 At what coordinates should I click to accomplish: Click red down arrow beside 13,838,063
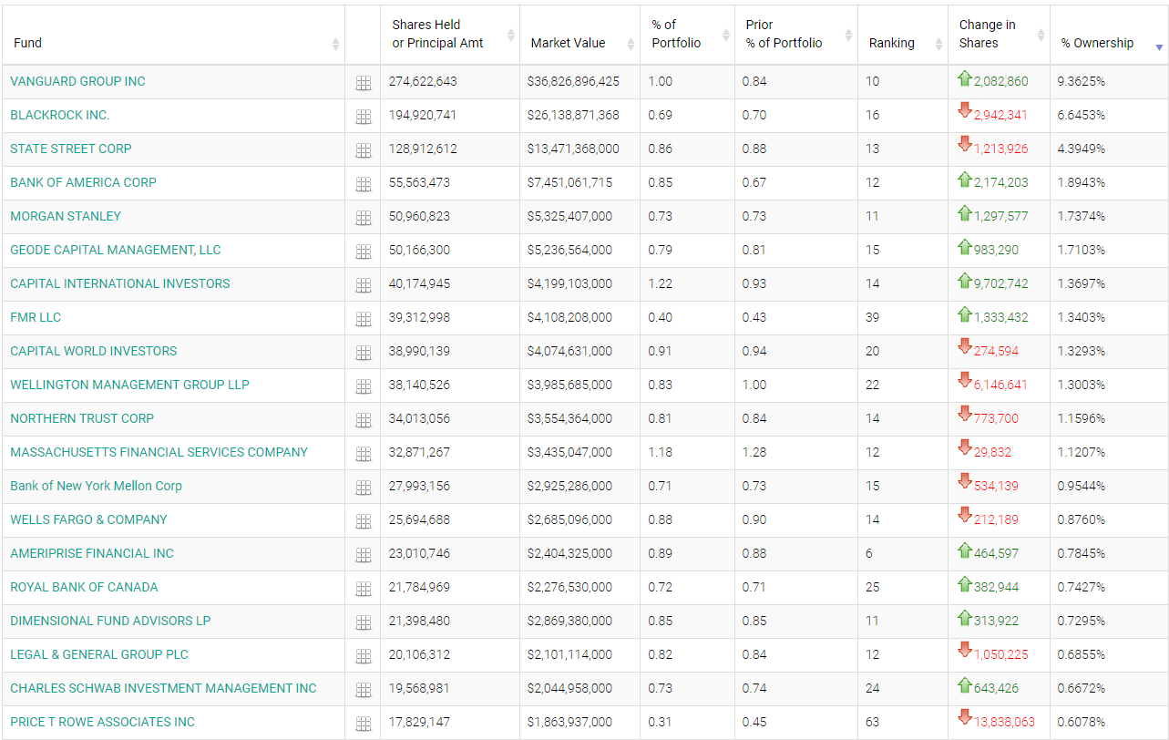pyautogui.click(x=965, y=717)
